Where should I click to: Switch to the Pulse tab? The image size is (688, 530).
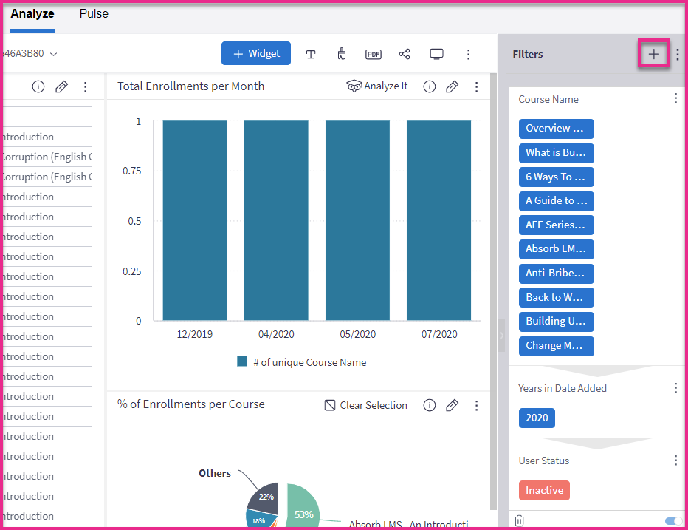coord(94,14)
